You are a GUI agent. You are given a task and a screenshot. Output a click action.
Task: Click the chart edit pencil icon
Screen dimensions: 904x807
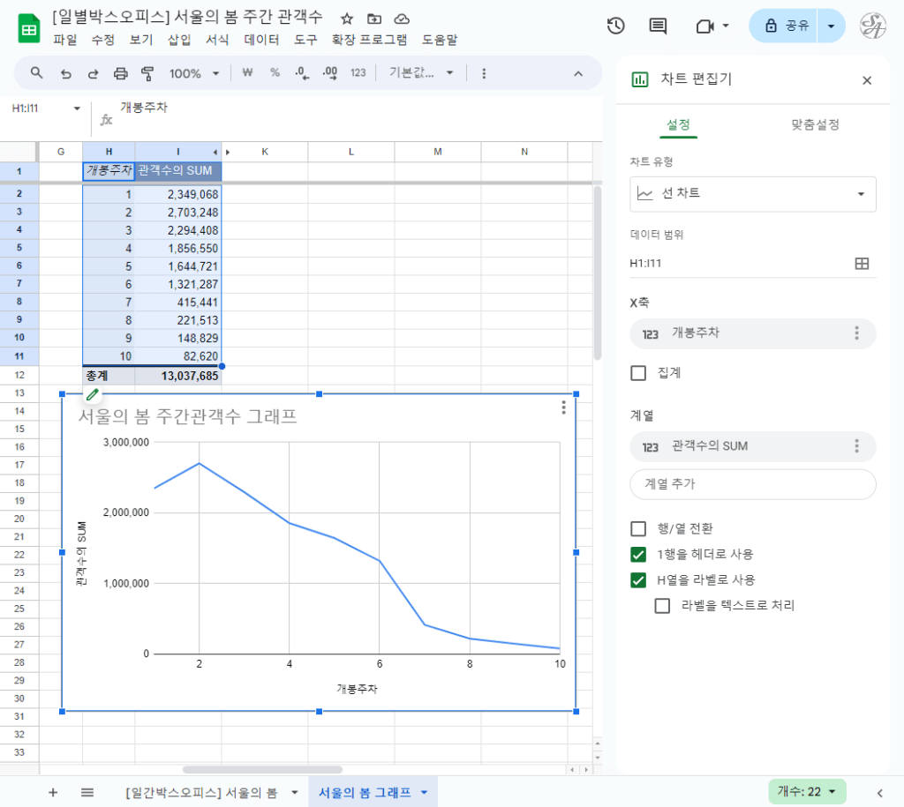(x=92, y=394)
